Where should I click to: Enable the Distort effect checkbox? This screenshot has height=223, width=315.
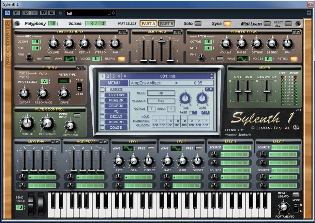(x=102, y=95)
